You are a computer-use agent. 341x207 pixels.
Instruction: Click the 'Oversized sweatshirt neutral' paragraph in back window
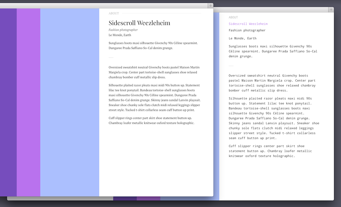(272, 83)
